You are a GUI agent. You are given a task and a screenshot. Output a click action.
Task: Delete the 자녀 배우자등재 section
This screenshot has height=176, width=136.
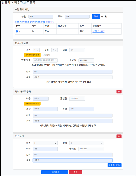pyautogui.click(x=119, y=92)
